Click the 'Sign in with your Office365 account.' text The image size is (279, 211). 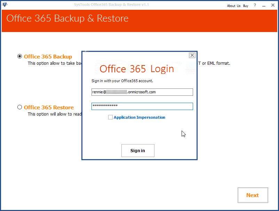coord(122,81)
